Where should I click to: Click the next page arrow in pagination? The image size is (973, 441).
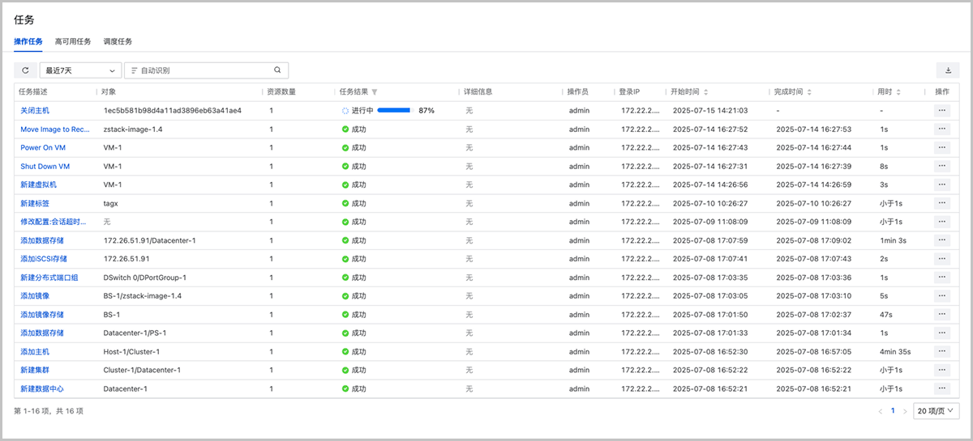(x=905, y=411)
